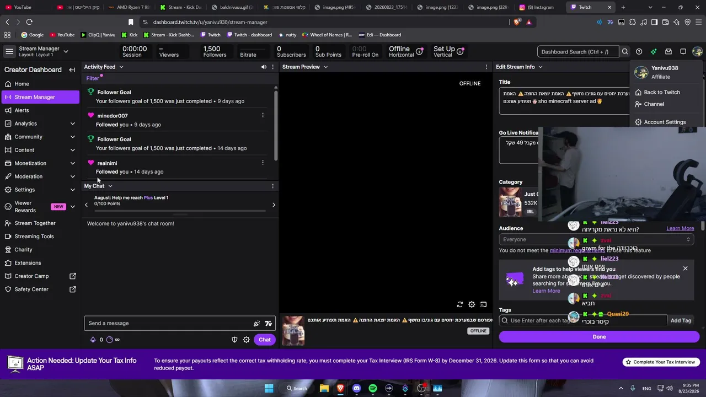Image resolution: width=706 pixels, height=397 pixels.
Task: Open options for realnimi follow event
Action: tap(263, 163)
